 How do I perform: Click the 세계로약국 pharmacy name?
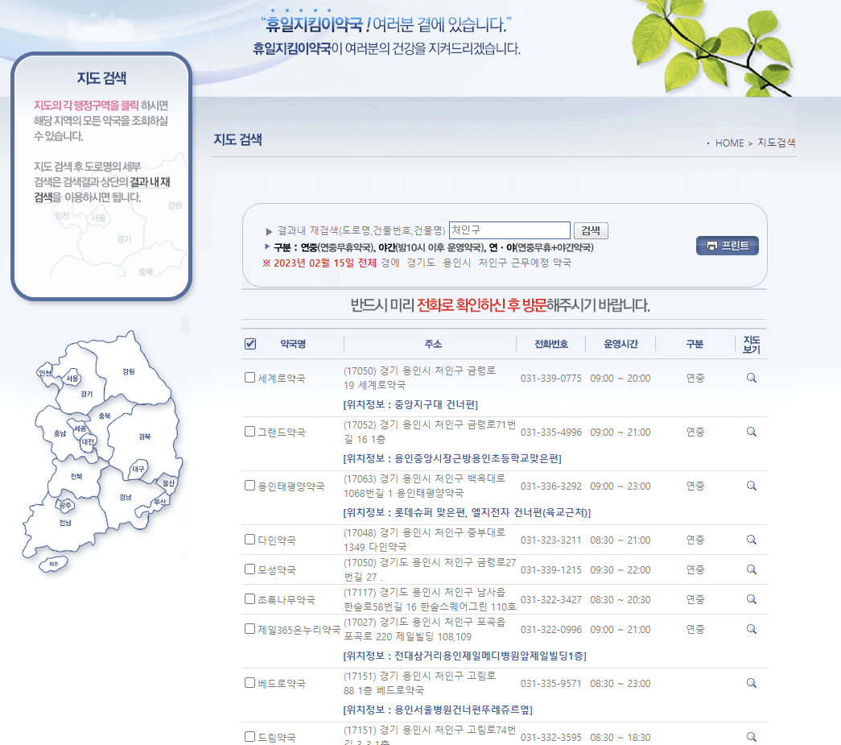click(282, 379)
